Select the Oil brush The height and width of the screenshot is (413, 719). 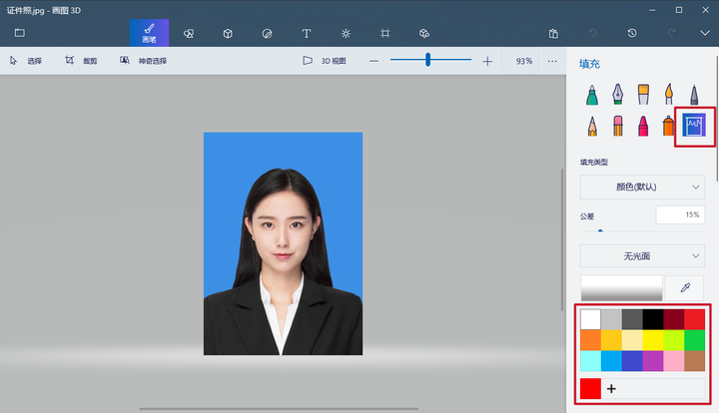[643, 95]
